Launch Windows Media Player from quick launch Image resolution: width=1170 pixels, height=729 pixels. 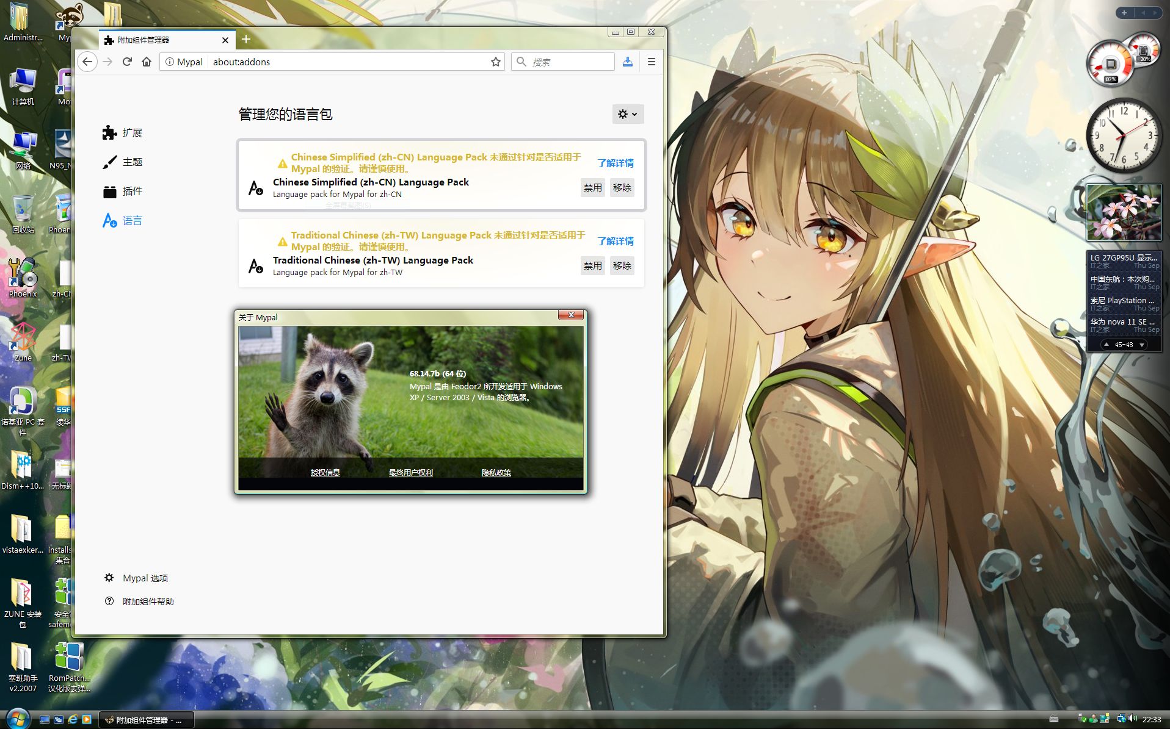[86, 720]
